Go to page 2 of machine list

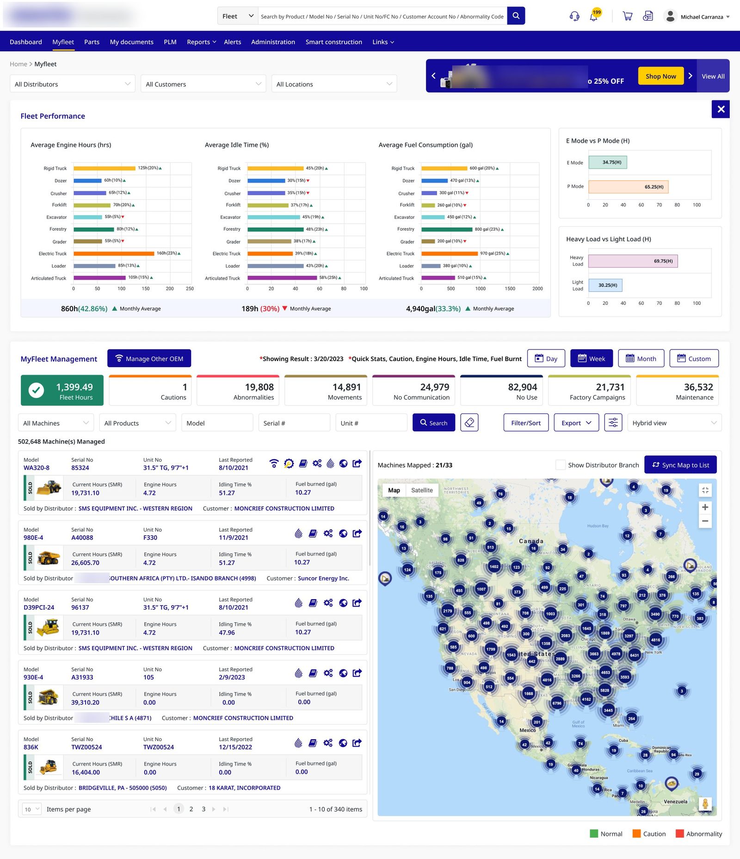pos(191,809)
